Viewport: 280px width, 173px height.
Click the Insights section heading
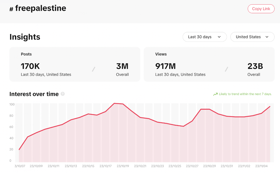point(25,37)
